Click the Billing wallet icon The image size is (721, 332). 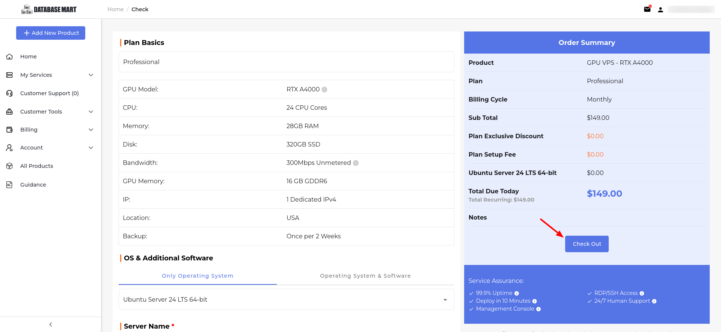(x=10, y=130)
